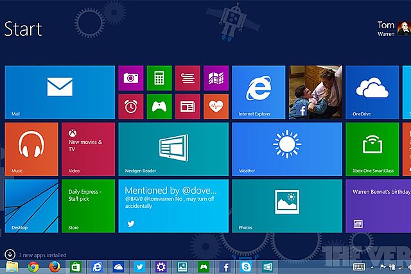
Task: Open the Calculator small tile
Action: pos(159,78)
